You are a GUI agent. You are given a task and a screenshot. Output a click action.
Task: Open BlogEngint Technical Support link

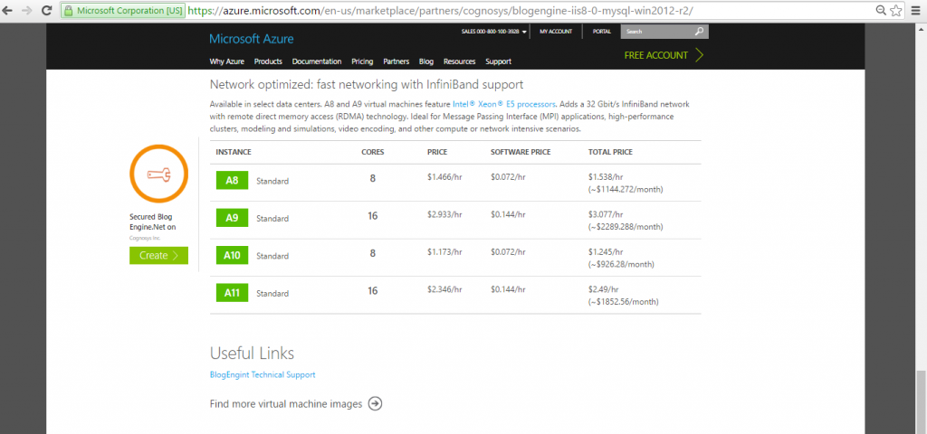[263, 374]
